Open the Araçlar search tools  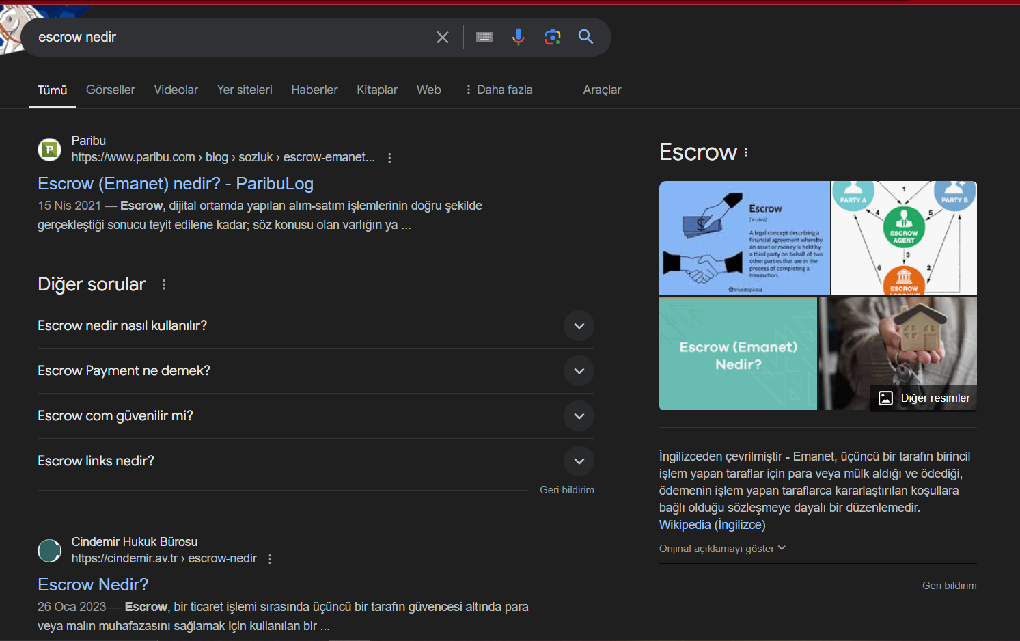tap(602, 90)
